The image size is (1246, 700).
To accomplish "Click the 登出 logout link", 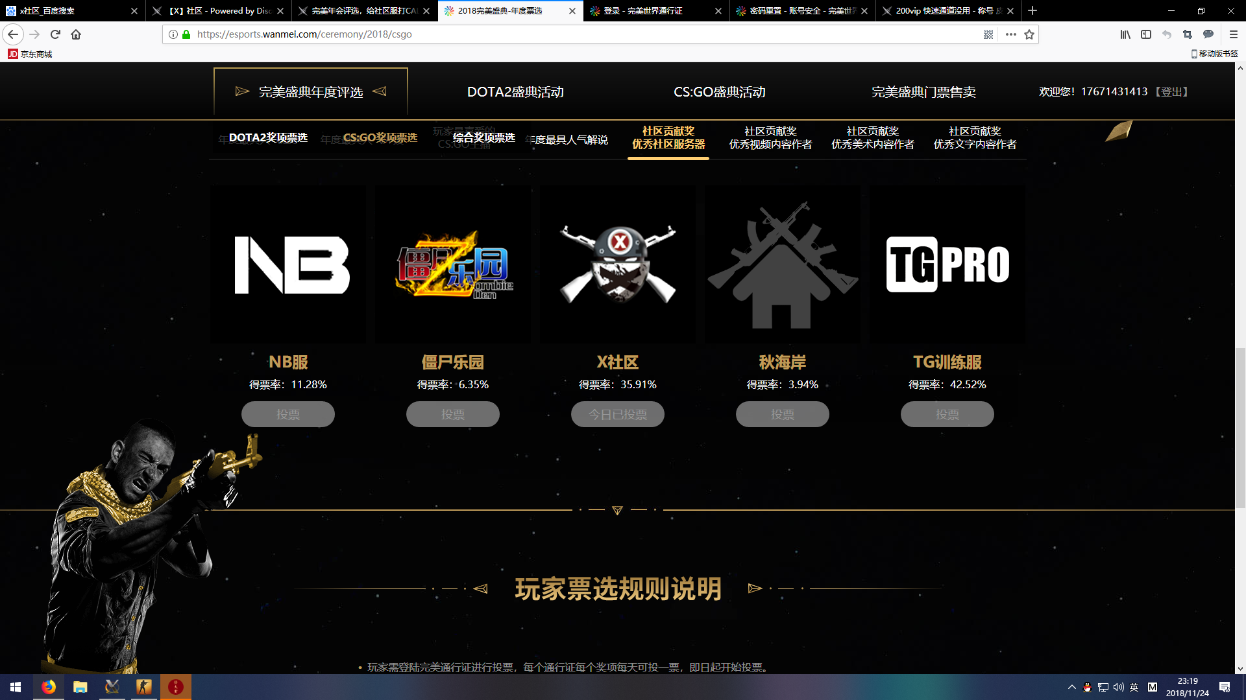I will (1172, 92).
